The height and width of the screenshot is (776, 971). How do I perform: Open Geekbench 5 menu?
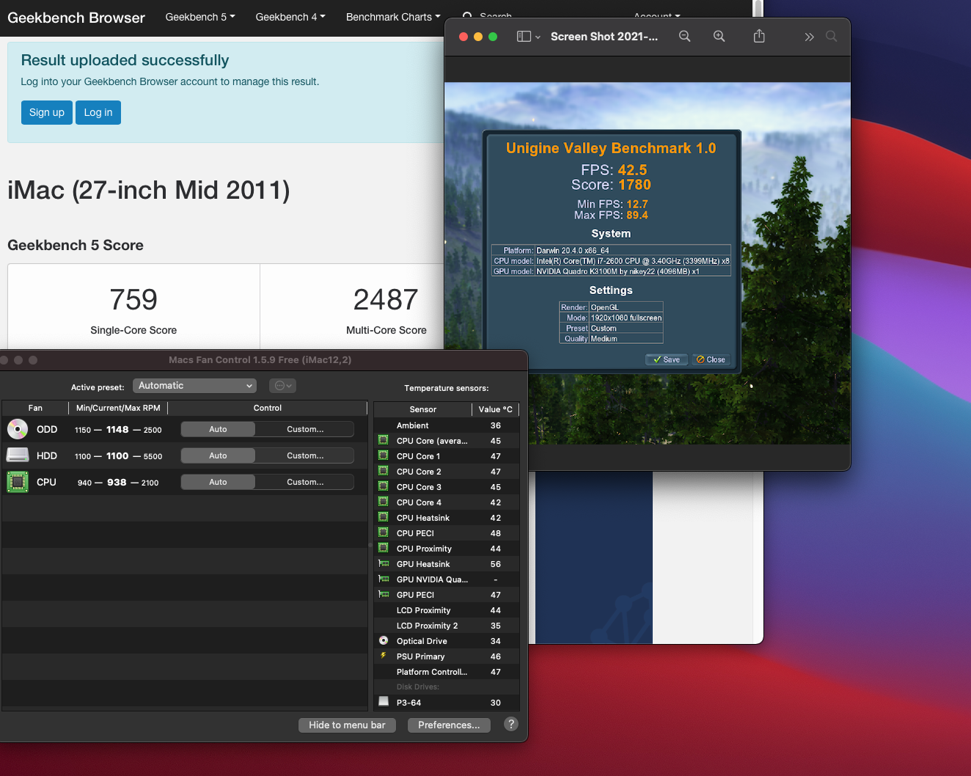200,17
